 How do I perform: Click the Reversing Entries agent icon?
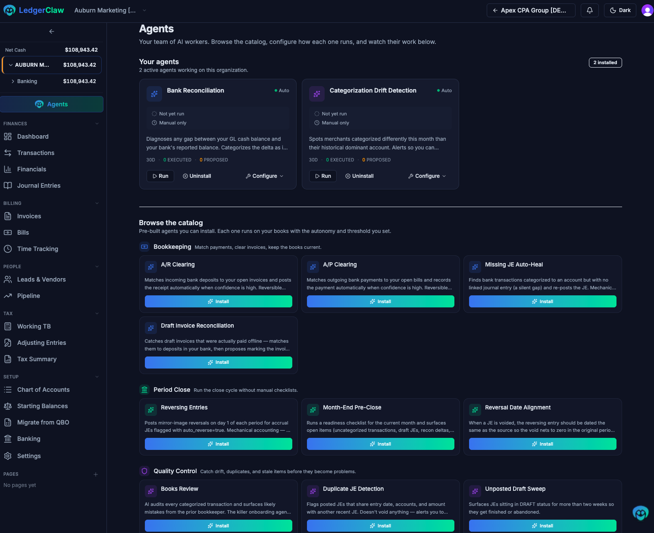tap(151, 410)
